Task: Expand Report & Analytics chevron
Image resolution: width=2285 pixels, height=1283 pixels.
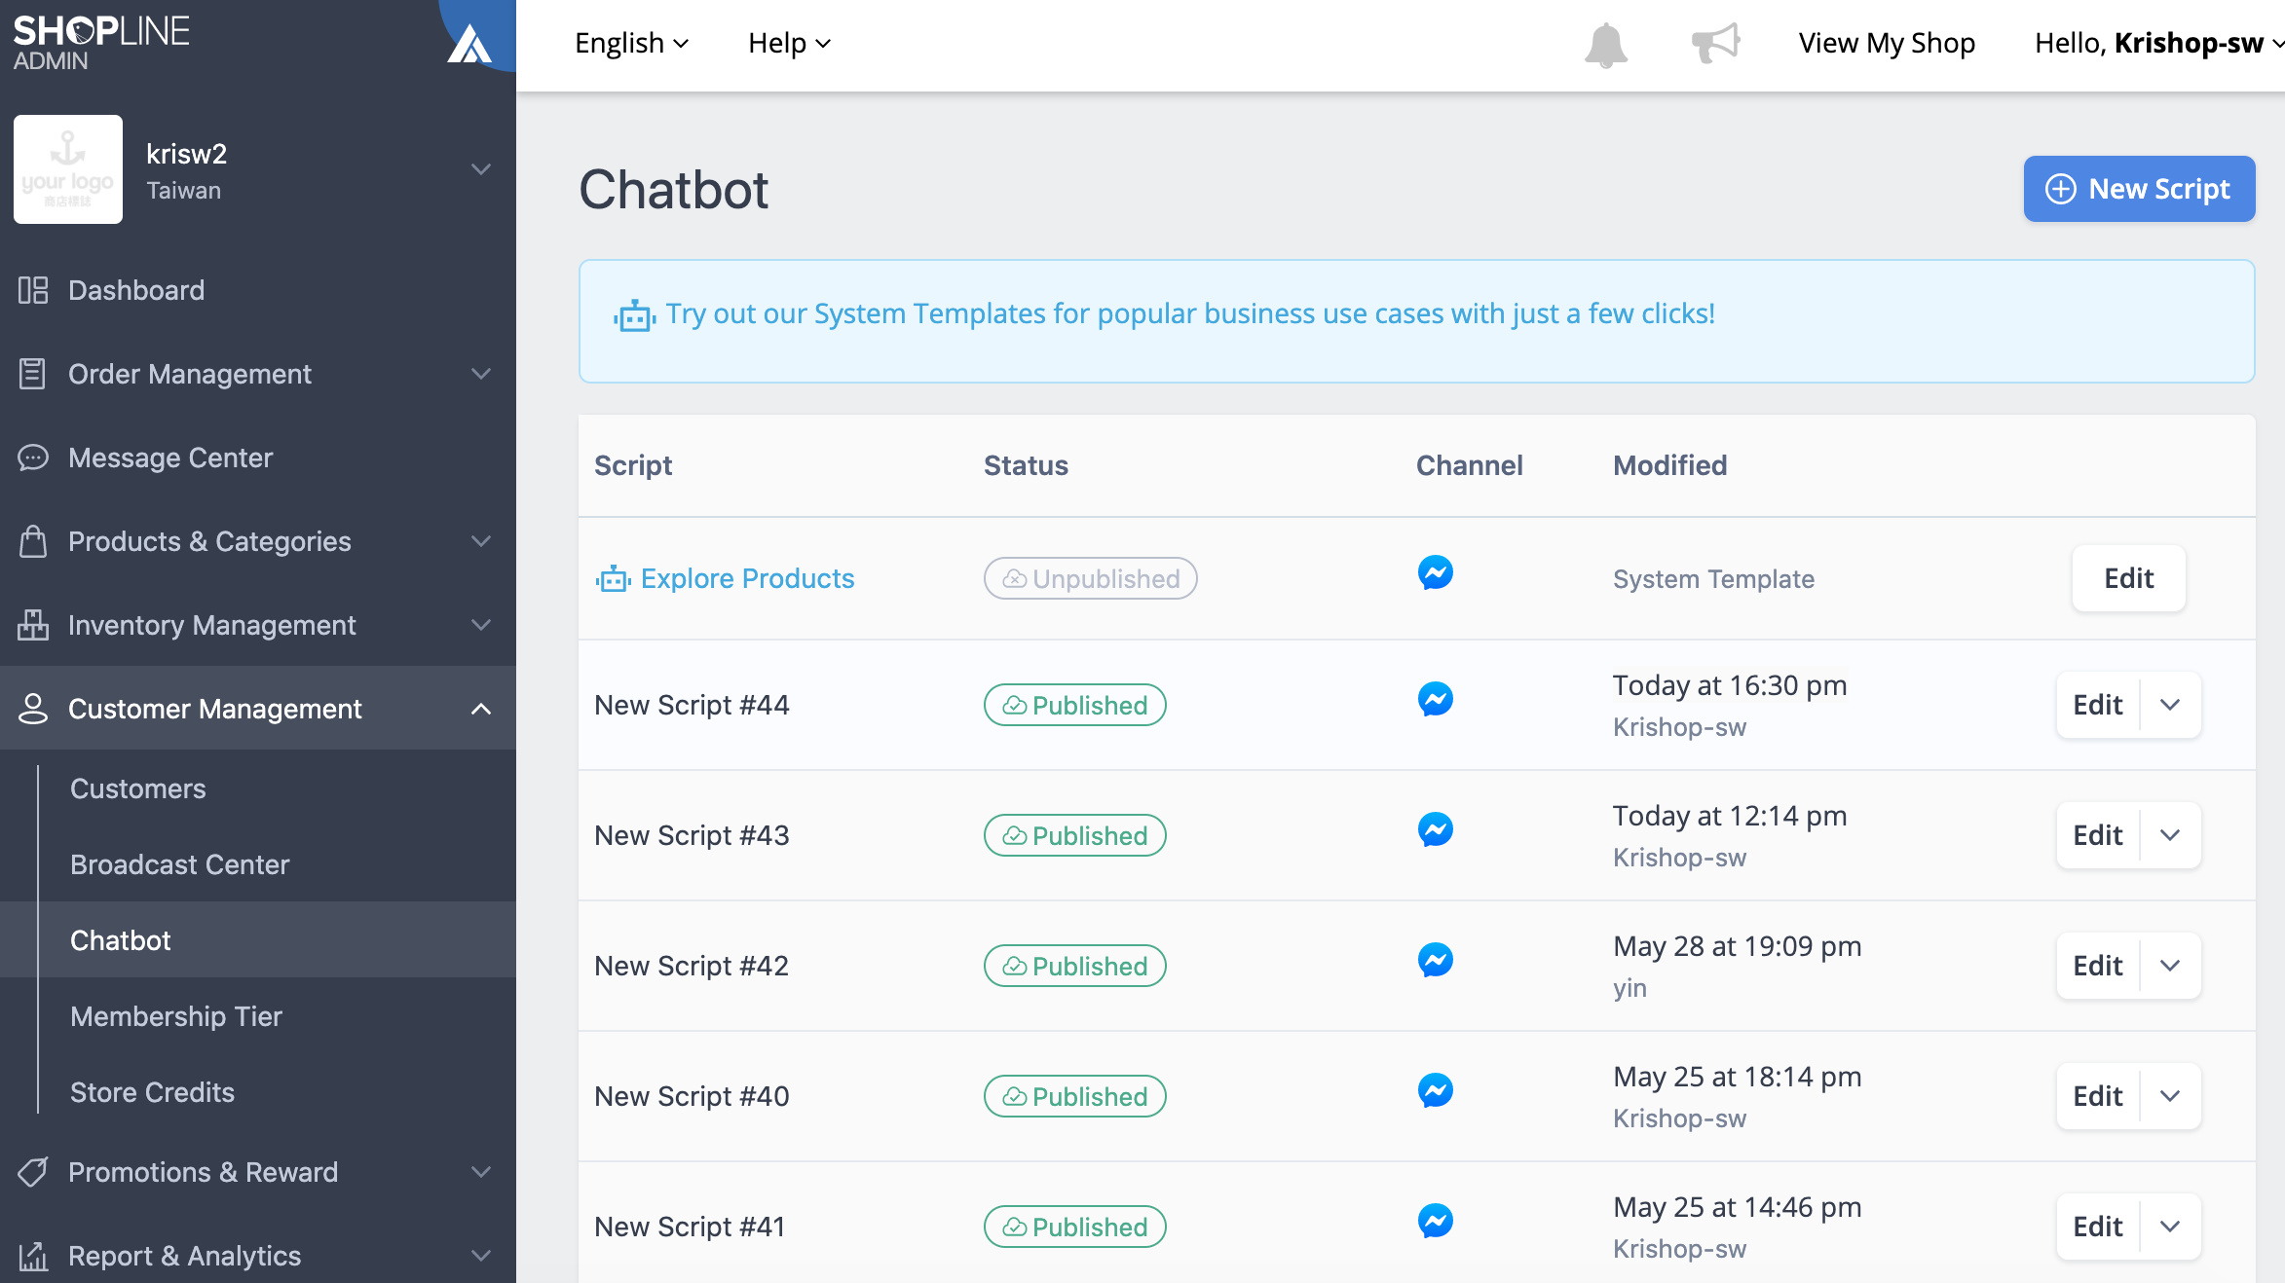Action: [481, 1256]
